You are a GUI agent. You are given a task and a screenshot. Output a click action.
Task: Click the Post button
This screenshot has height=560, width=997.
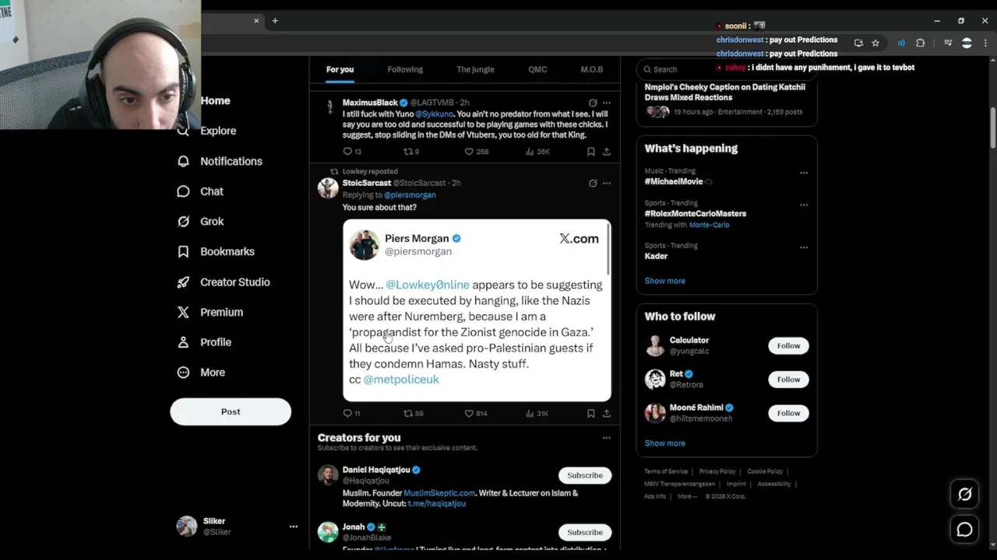pos(231,411)
